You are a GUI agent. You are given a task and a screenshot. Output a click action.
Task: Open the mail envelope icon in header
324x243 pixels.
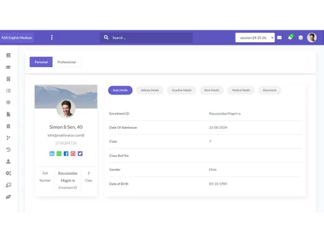pyautogui.click(x=279, y=38)
